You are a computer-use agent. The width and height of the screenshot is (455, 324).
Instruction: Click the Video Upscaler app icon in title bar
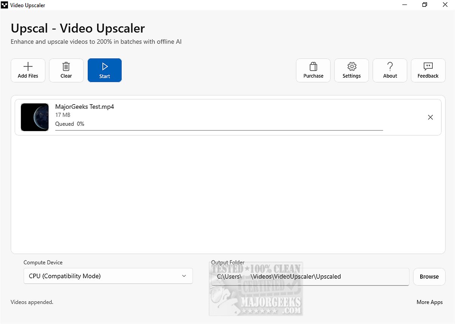[5, 5]
